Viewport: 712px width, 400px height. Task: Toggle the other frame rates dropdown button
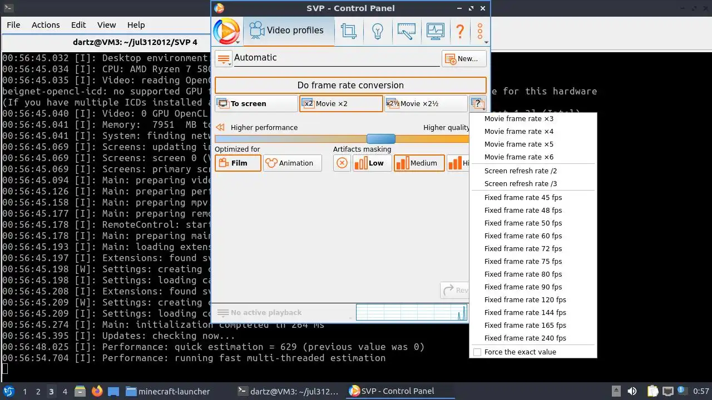click(477, 103)
